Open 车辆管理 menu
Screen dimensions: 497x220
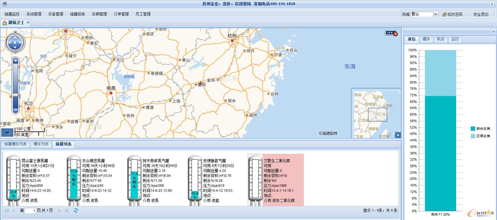point(99,14)
